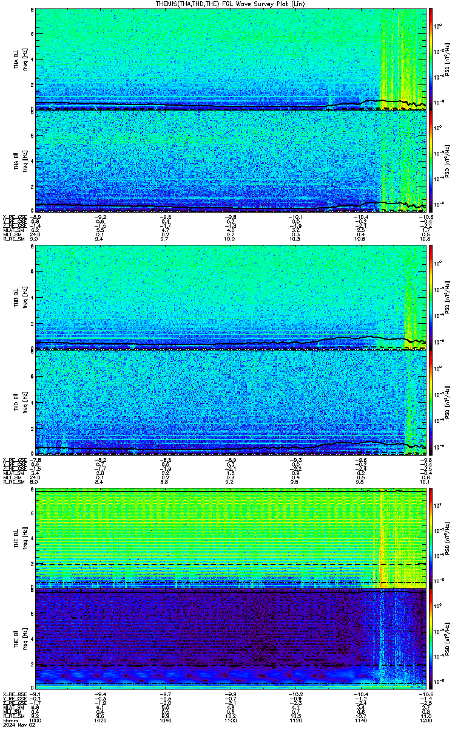455x729 pixels.
Task: Click the color bar beside the THE B-perpendicular panel
Action: point(431,538)
